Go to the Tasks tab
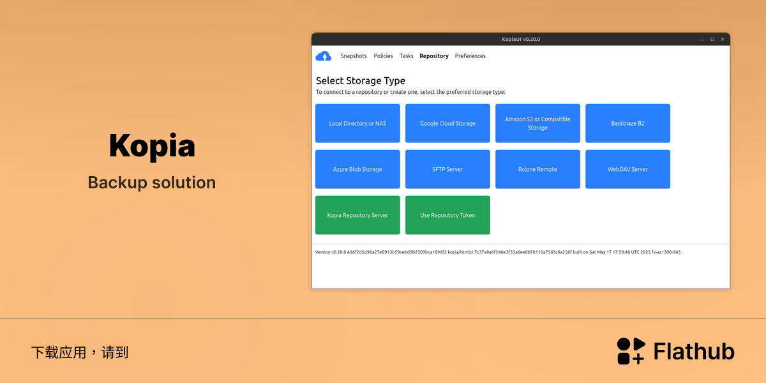 [407, 56]
